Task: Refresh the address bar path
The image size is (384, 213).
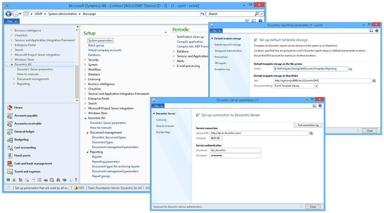Action: (203, 14)
